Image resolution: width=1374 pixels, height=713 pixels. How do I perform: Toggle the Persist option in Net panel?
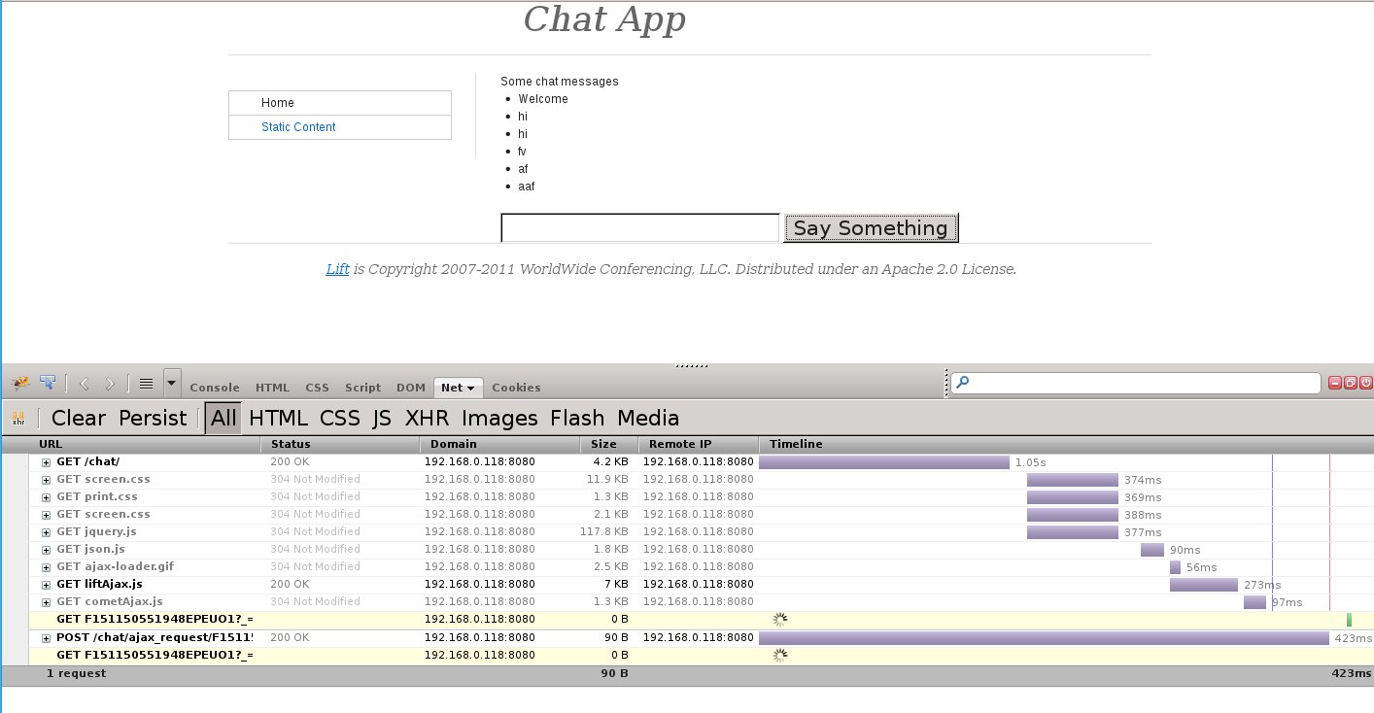click(153, 419)
